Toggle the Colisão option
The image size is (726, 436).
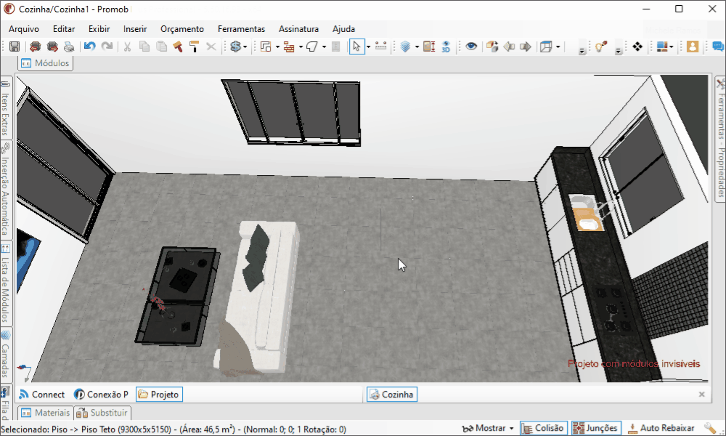coord(542,429)
